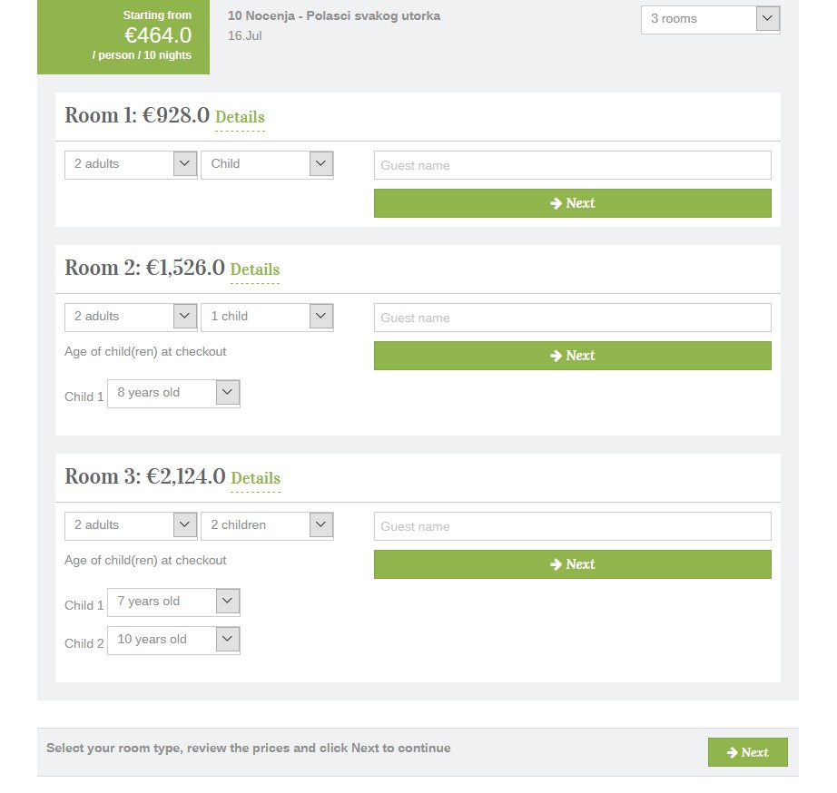Expand the '2 children' dropdown
This screenshot has height=793, width=837.
(x=267, y=525)
